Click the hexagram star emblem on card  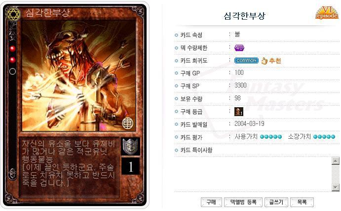13,14
